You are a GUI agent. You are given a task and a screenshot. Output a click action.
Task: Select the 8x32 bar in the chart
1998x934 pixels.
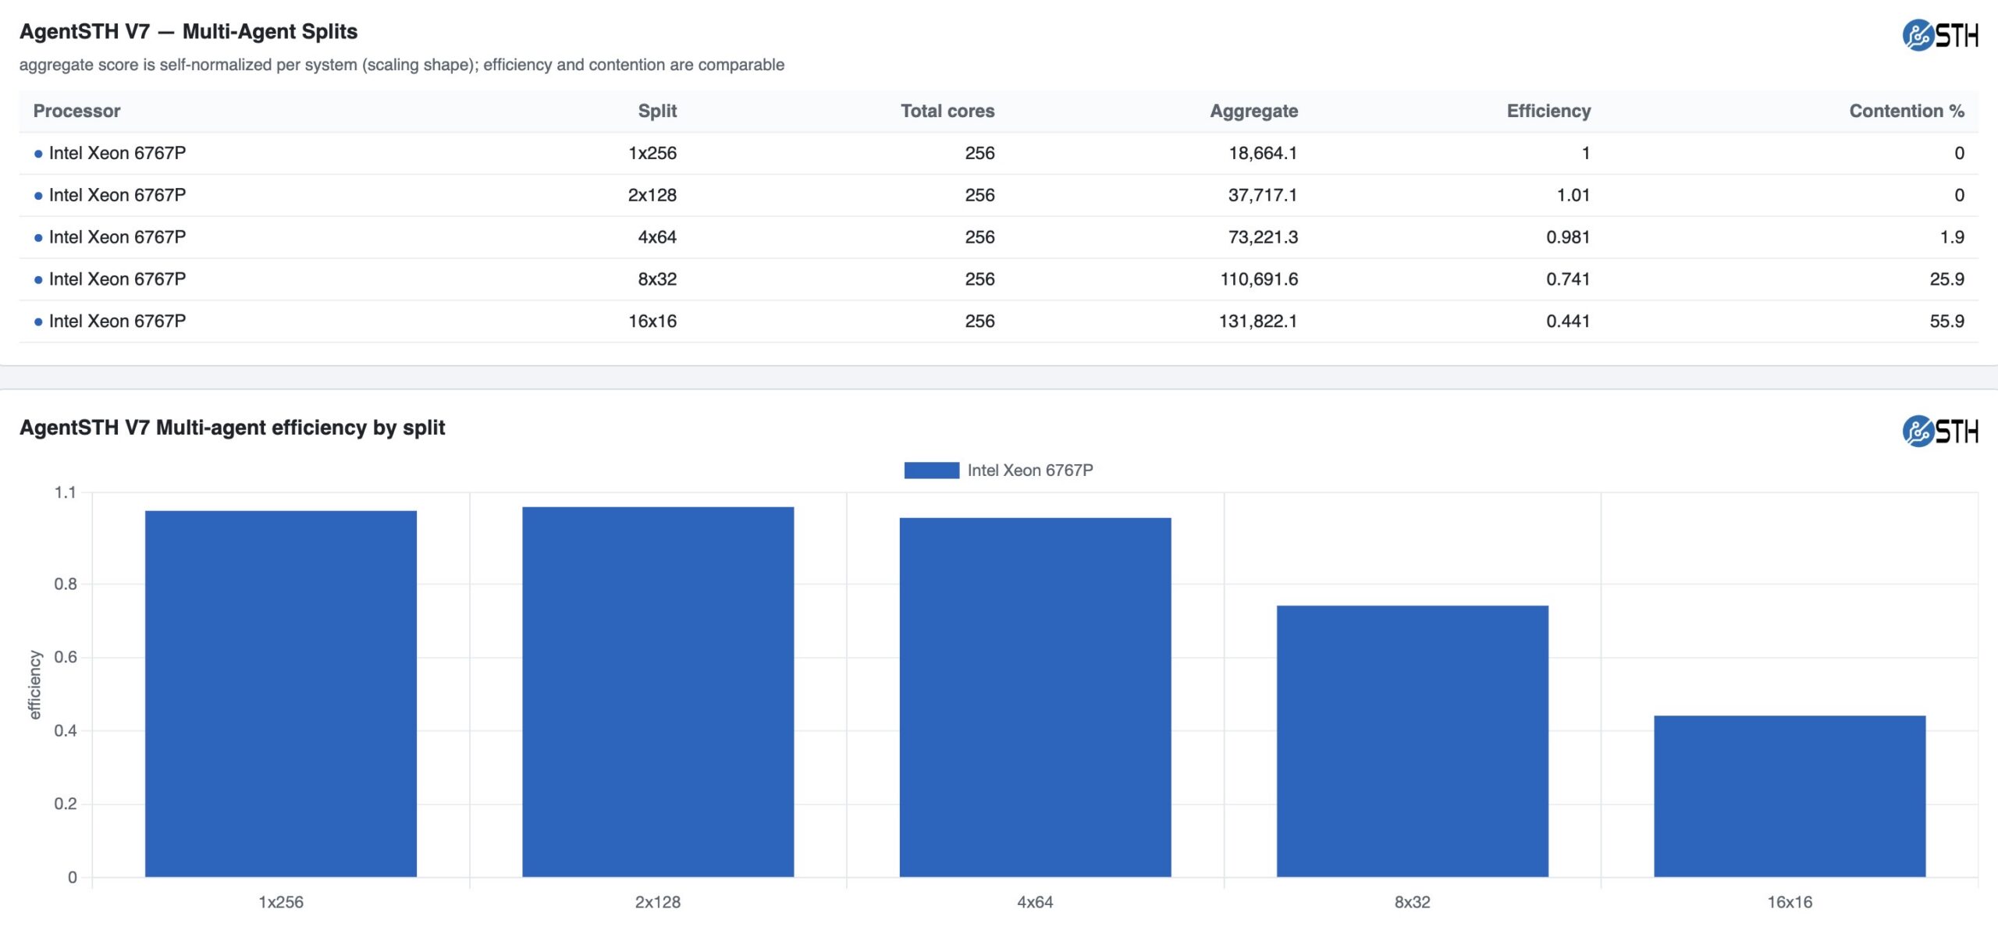tap(1413, 741)
